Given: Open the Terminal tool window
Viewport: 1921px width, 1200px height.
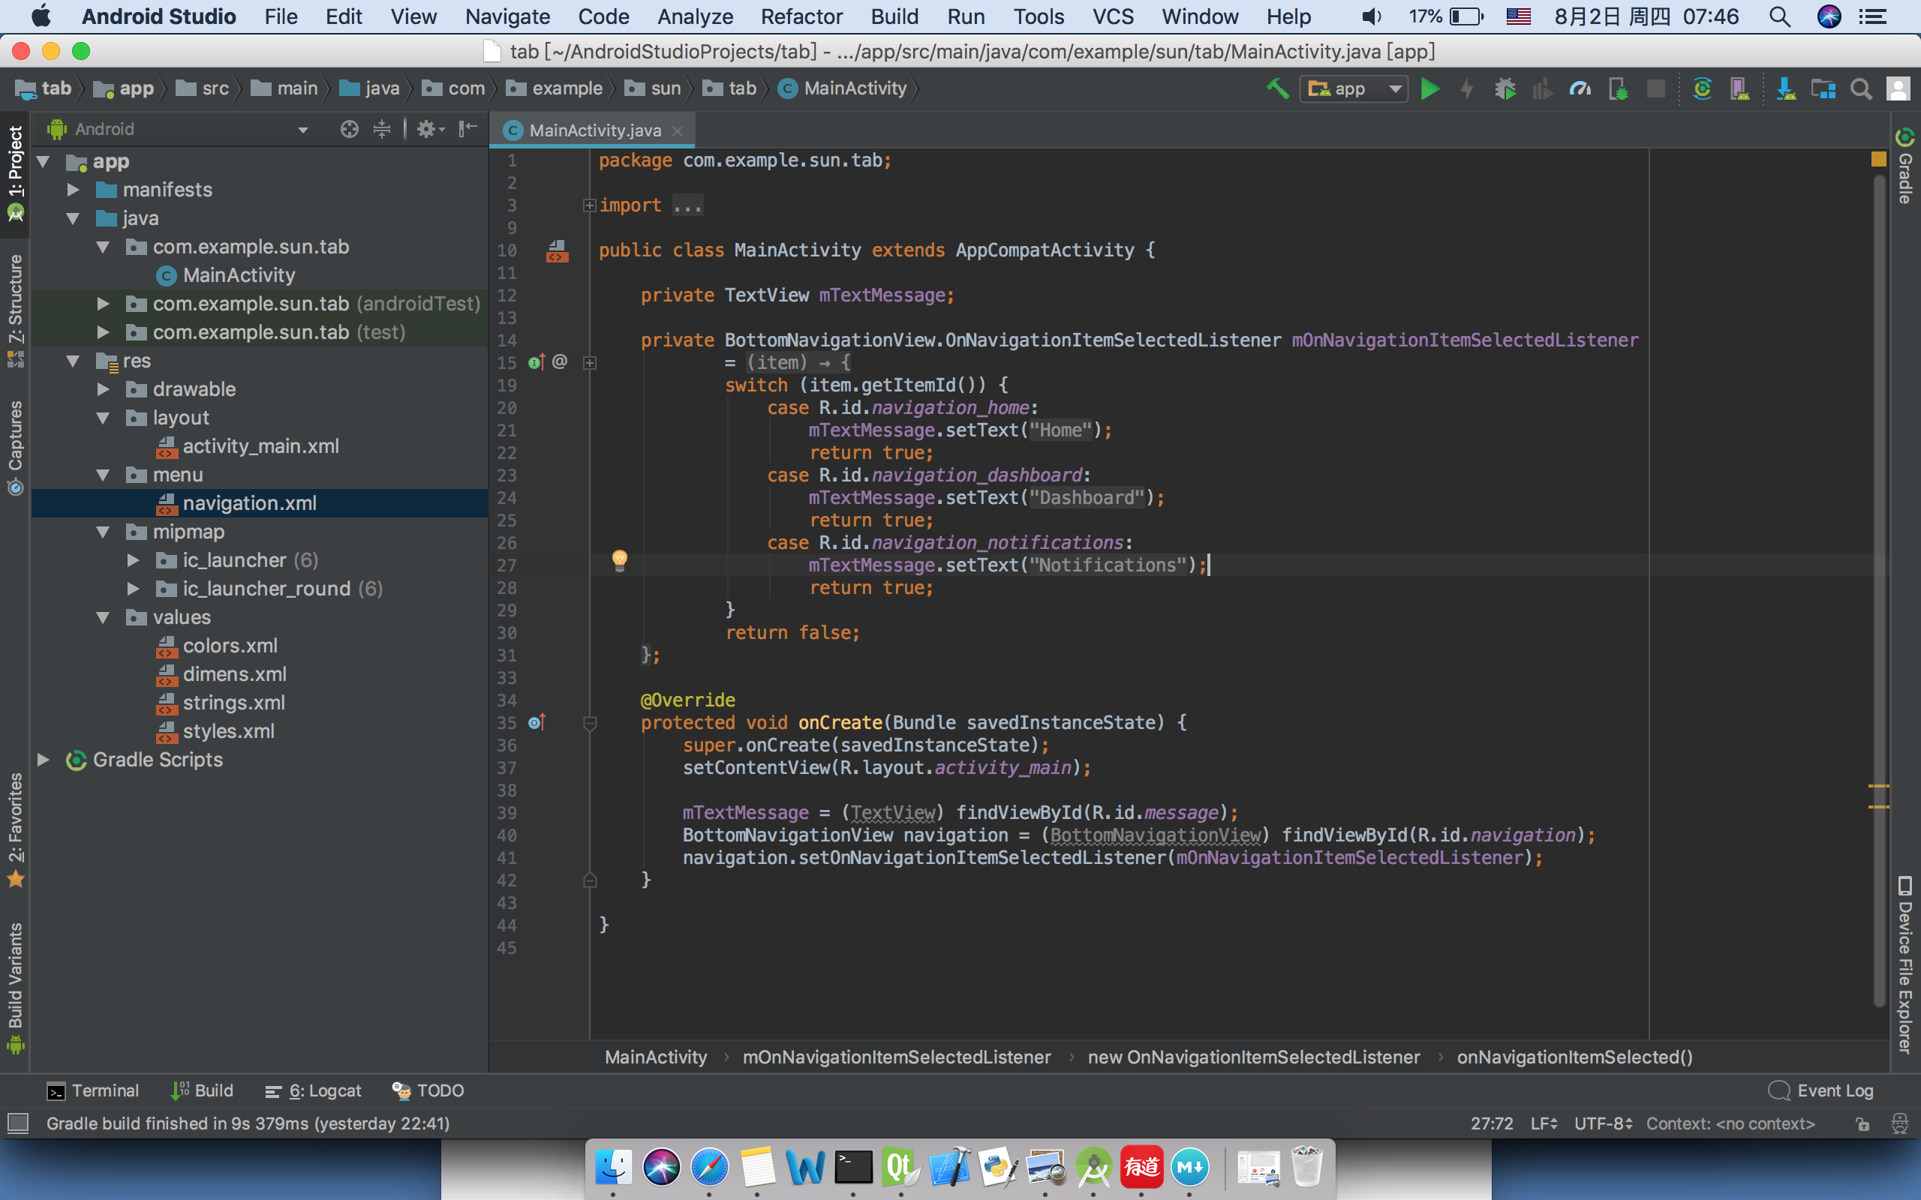Looking at the screenshot, I should (x=93, y=1090).
